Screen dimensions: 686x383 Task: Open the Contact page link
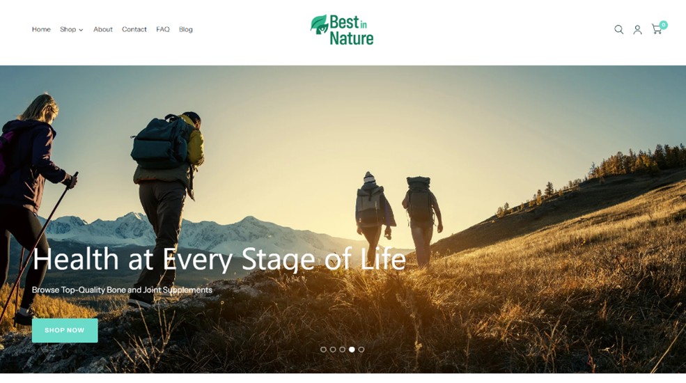coord(134,29)
